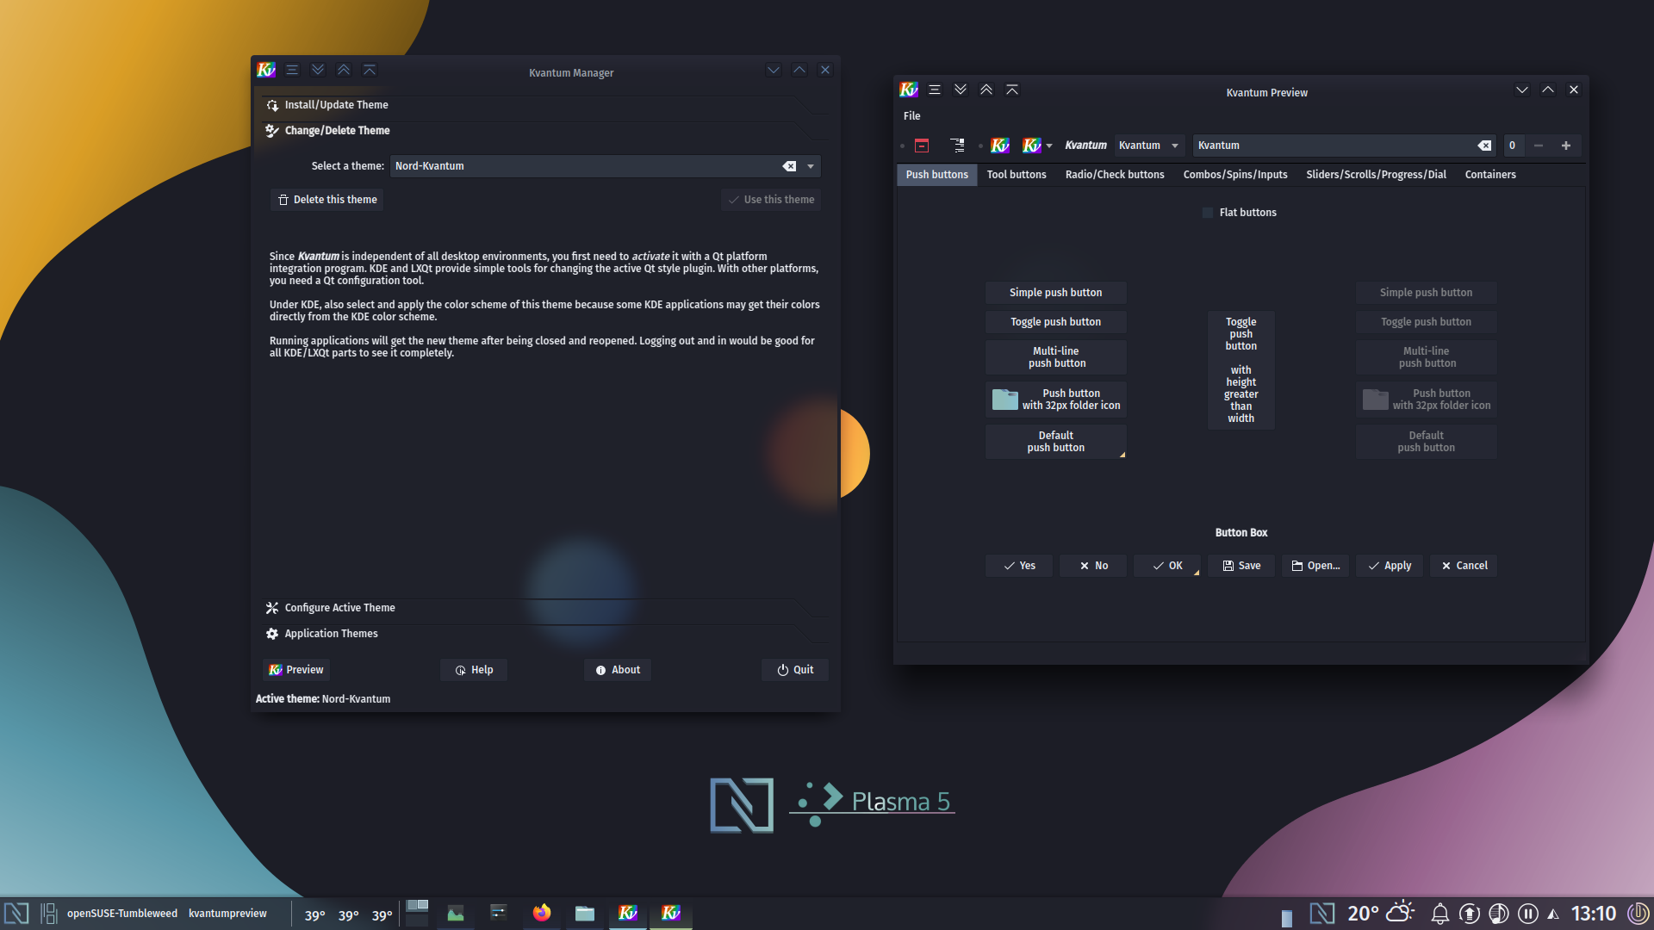Open the Containers tab
The height and width of the screenshot is (930, 1654).
1490,175
